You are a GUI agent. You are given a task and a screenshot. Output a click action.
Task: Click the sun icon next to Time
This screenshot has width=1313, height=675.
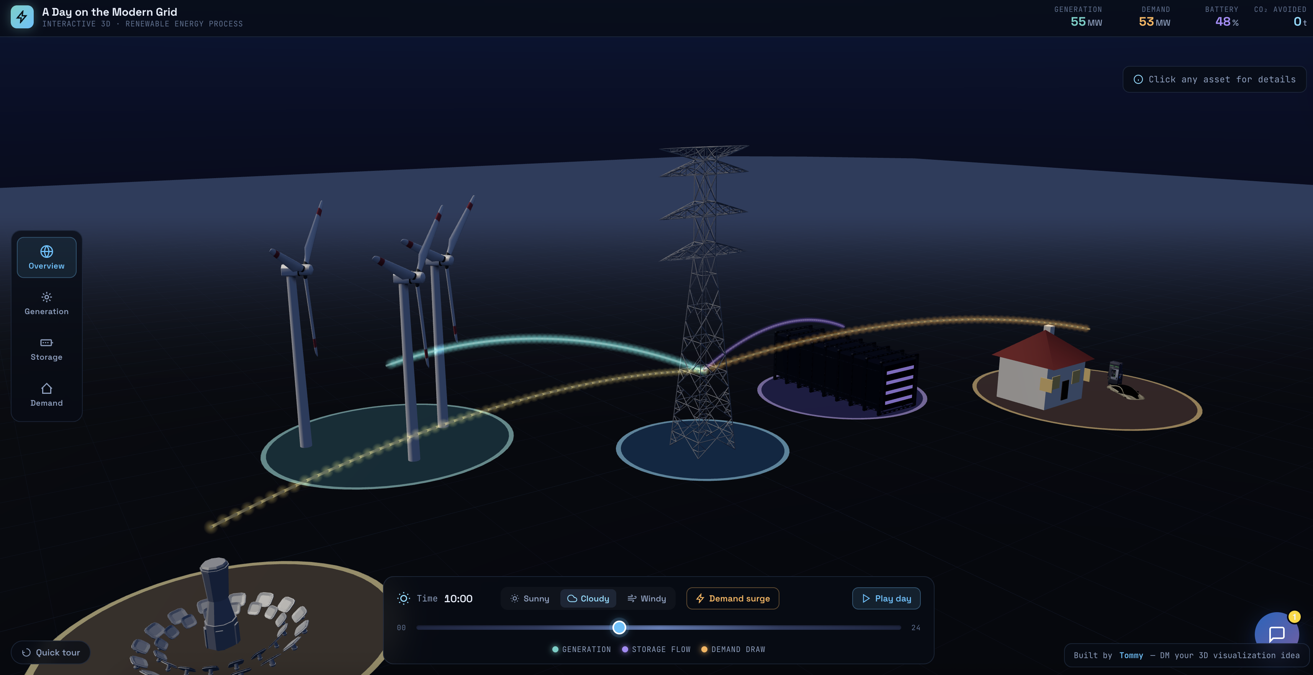pyautogui.click(x=403, y=598)
